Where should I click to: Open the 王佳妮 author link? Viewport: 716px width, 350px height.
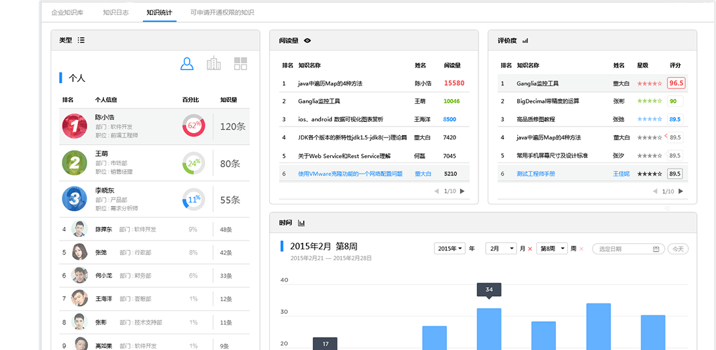(621, 174)
